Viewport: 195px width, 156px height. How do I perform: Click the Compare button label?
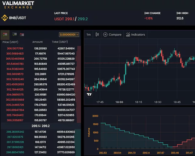(x=115, y=35)
